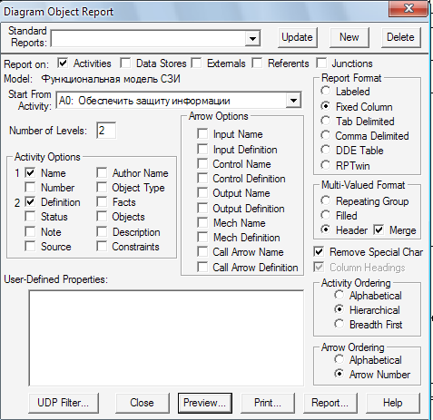
Task: Click the Report button
Action: pos(330,403)
